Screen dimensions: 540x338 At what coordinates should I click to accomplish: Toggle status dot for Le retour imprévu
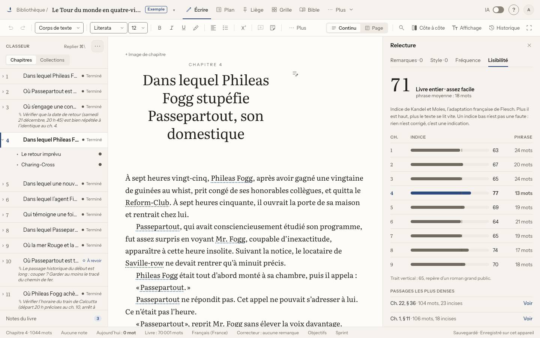100,154
